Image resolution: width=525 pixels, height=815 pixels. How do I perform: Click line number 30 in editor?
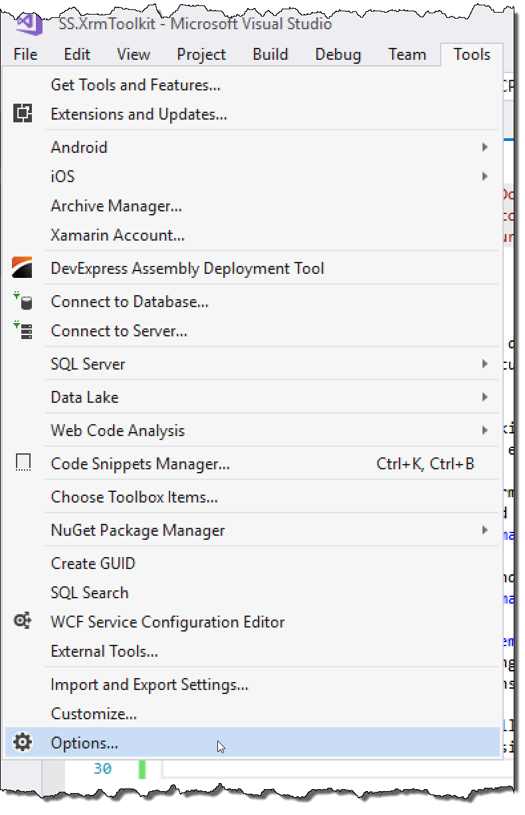(x=102, y=768)
